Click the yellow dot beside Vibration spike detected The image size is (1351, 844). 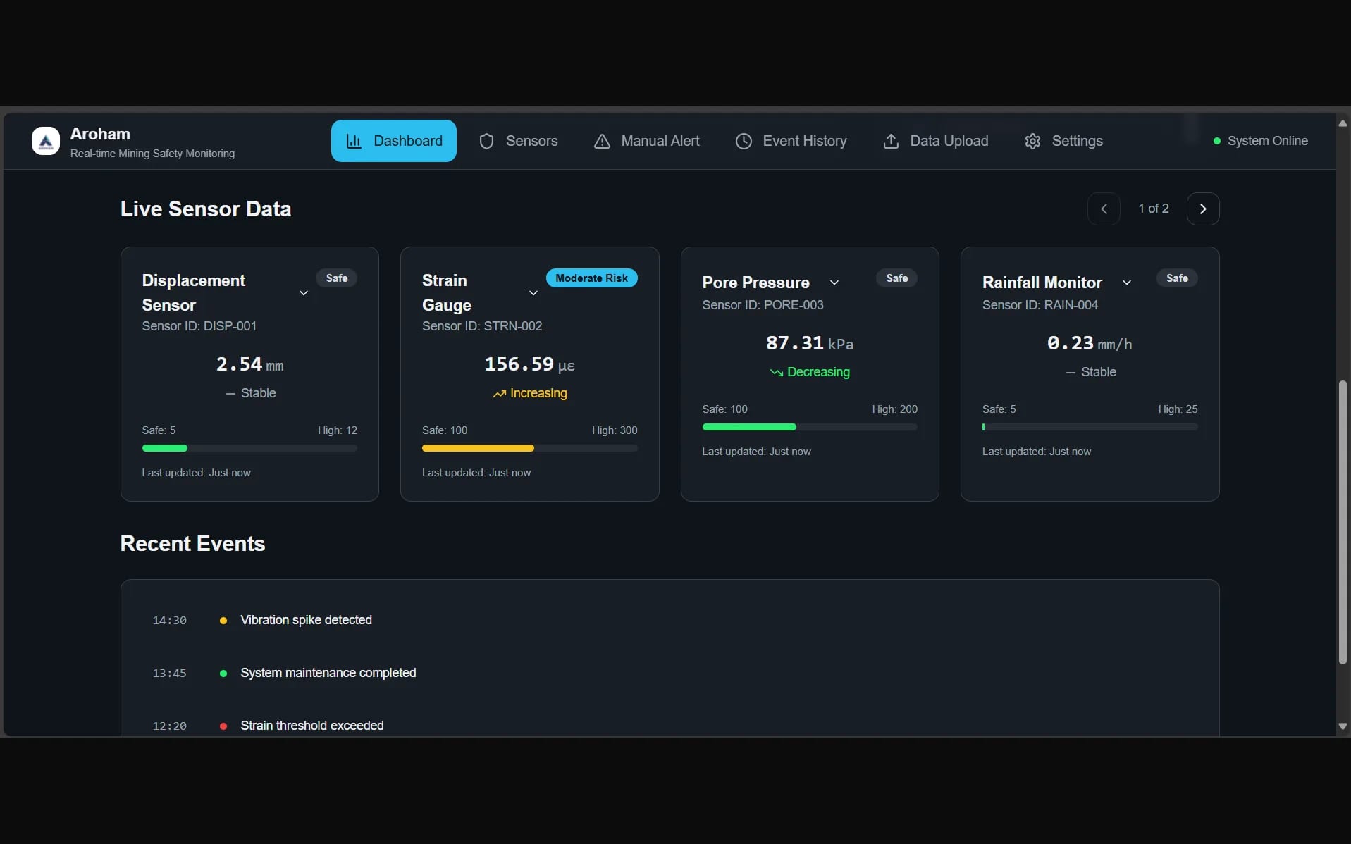click(223, 621)
